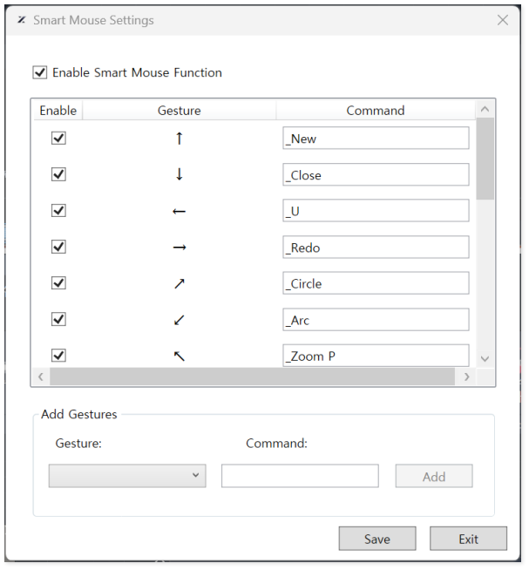
Task: Open the Gesture dropdown in Add Gestures
Action: click(127, 476)
